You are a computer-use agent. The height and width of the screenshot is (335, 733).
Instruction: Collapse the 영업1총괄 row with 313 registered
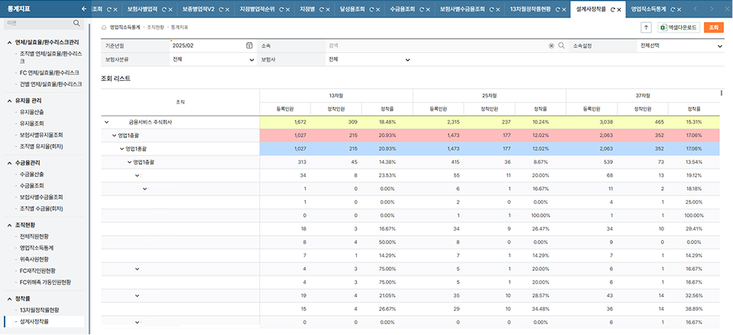pos(130,163)
